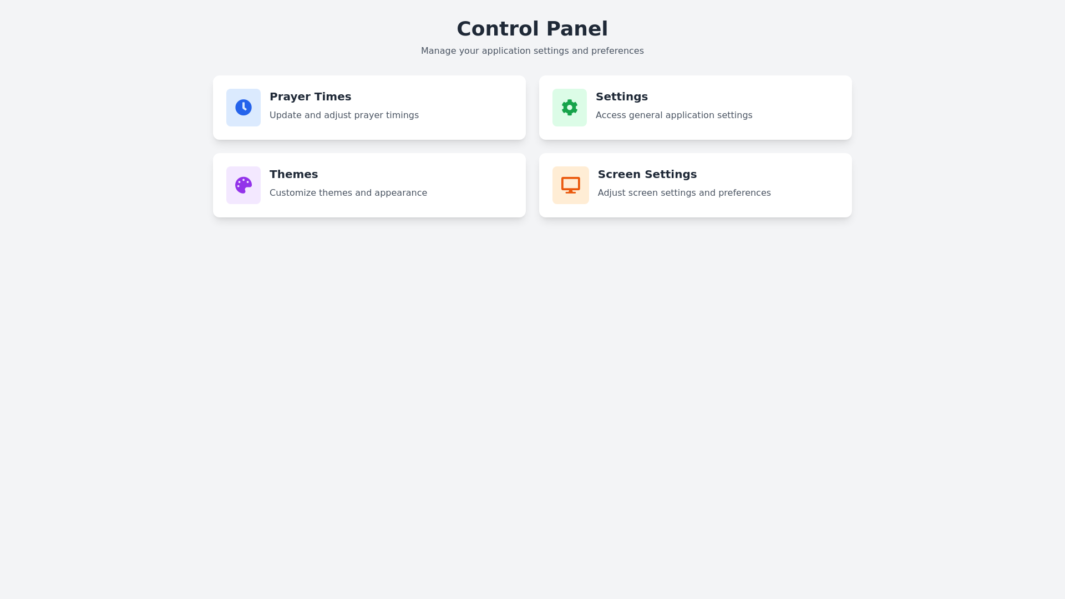Open the Prayer Times card
Image resolution: width=1065 pixels, height=599 pixels.
click(369, 107)
